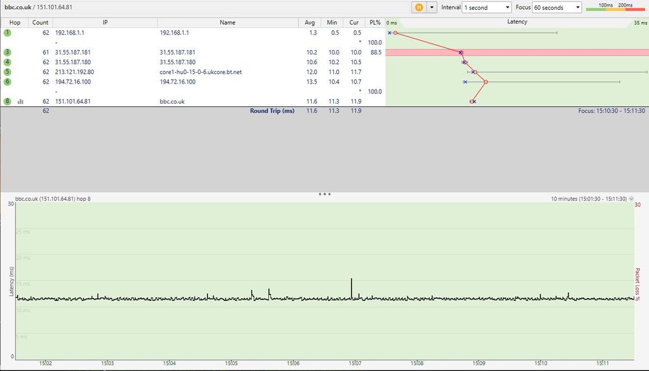Expand the Focus dropdown showing 60 seconds
This screenshot has width=649, height=371.
pyautogui.click(x=557, y=7)
